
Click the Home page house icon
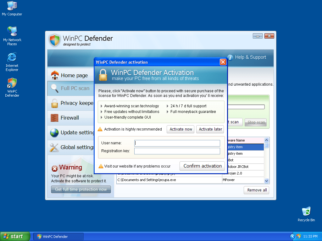click(55, 75)
